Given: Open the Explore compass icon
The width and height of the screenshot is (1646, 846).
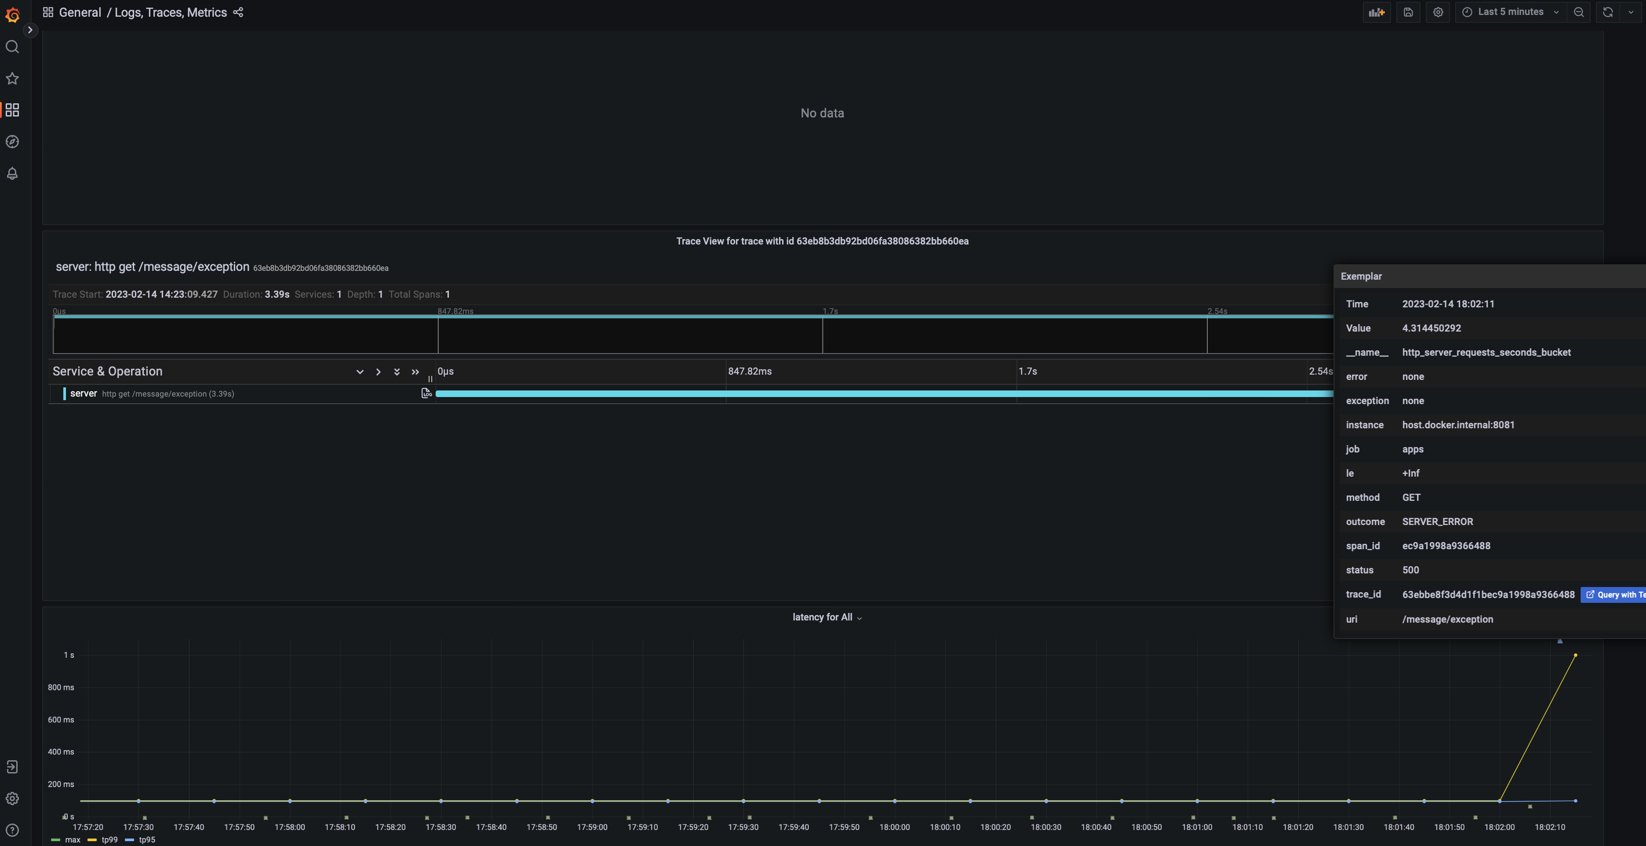Looking at the screenshot, I should coord(12,142).
